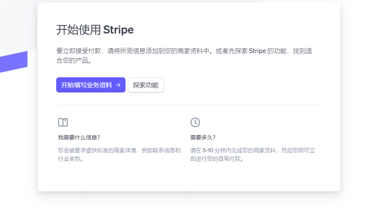Screen dimensions: 375x208
Task: Open 探索功能 to explore features
Action: [145, 85]
